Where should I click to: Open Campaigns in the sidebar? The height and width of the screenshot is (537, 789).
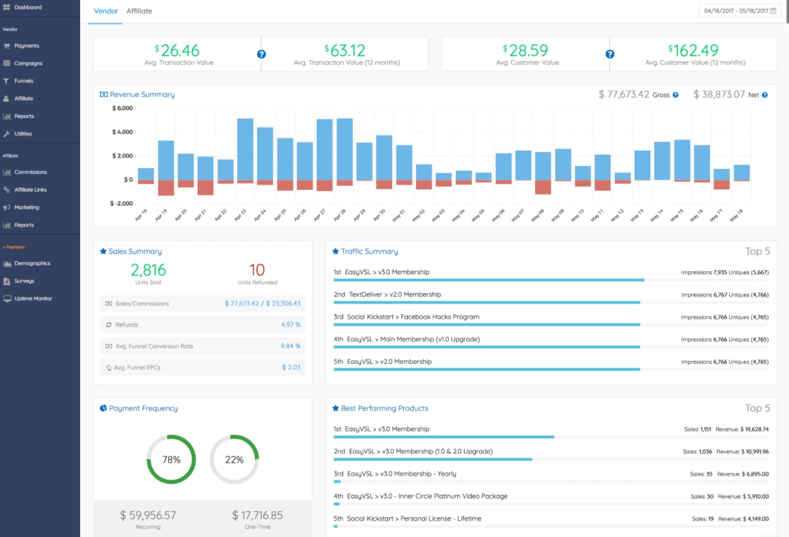coord(29,63)
